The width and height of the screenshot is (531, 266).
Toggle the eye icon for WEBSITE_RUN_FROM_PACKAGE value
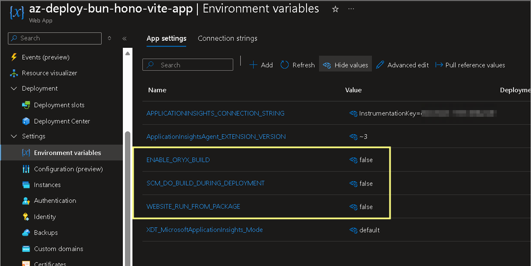point(353,207)
